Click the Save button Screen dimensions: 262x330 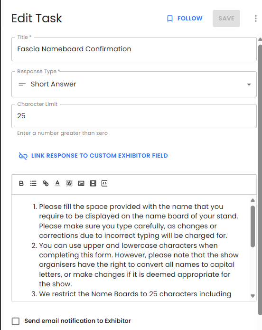226,19
